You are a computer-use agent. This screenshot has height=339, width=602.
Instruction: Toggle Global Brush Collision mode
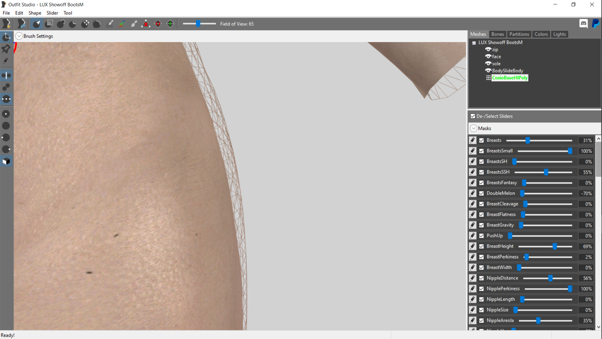(6, 99)
